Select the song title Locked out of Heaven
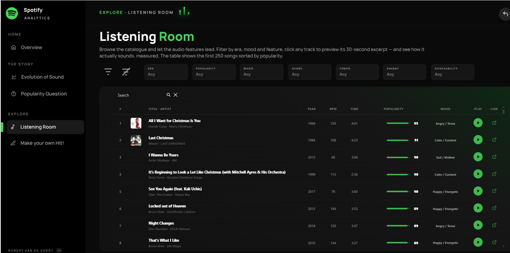 click(167, 206)
